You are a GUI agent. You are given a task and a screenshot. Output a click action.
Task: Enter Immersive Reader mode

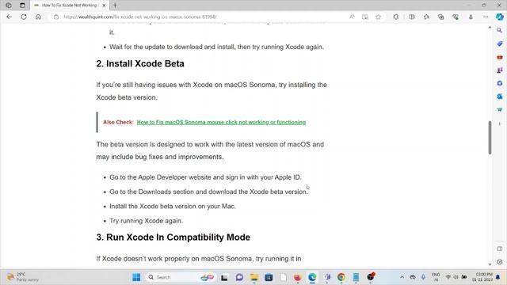coord(365,17)
